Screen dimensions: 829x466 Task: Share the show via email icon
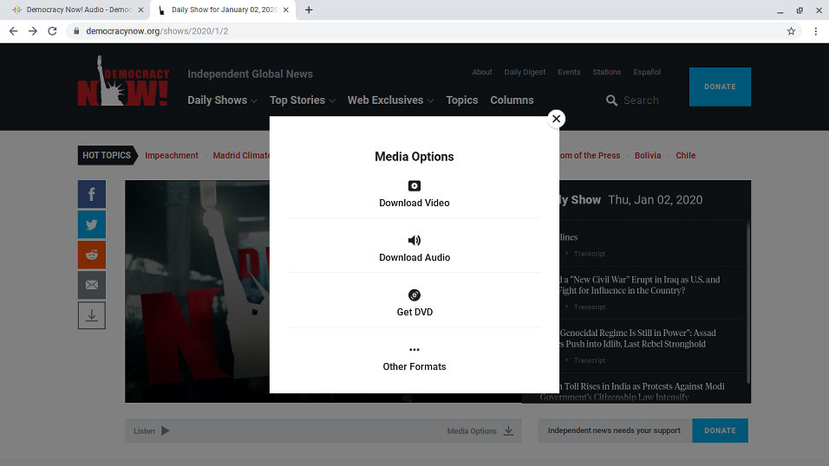(x=92, y=285)
